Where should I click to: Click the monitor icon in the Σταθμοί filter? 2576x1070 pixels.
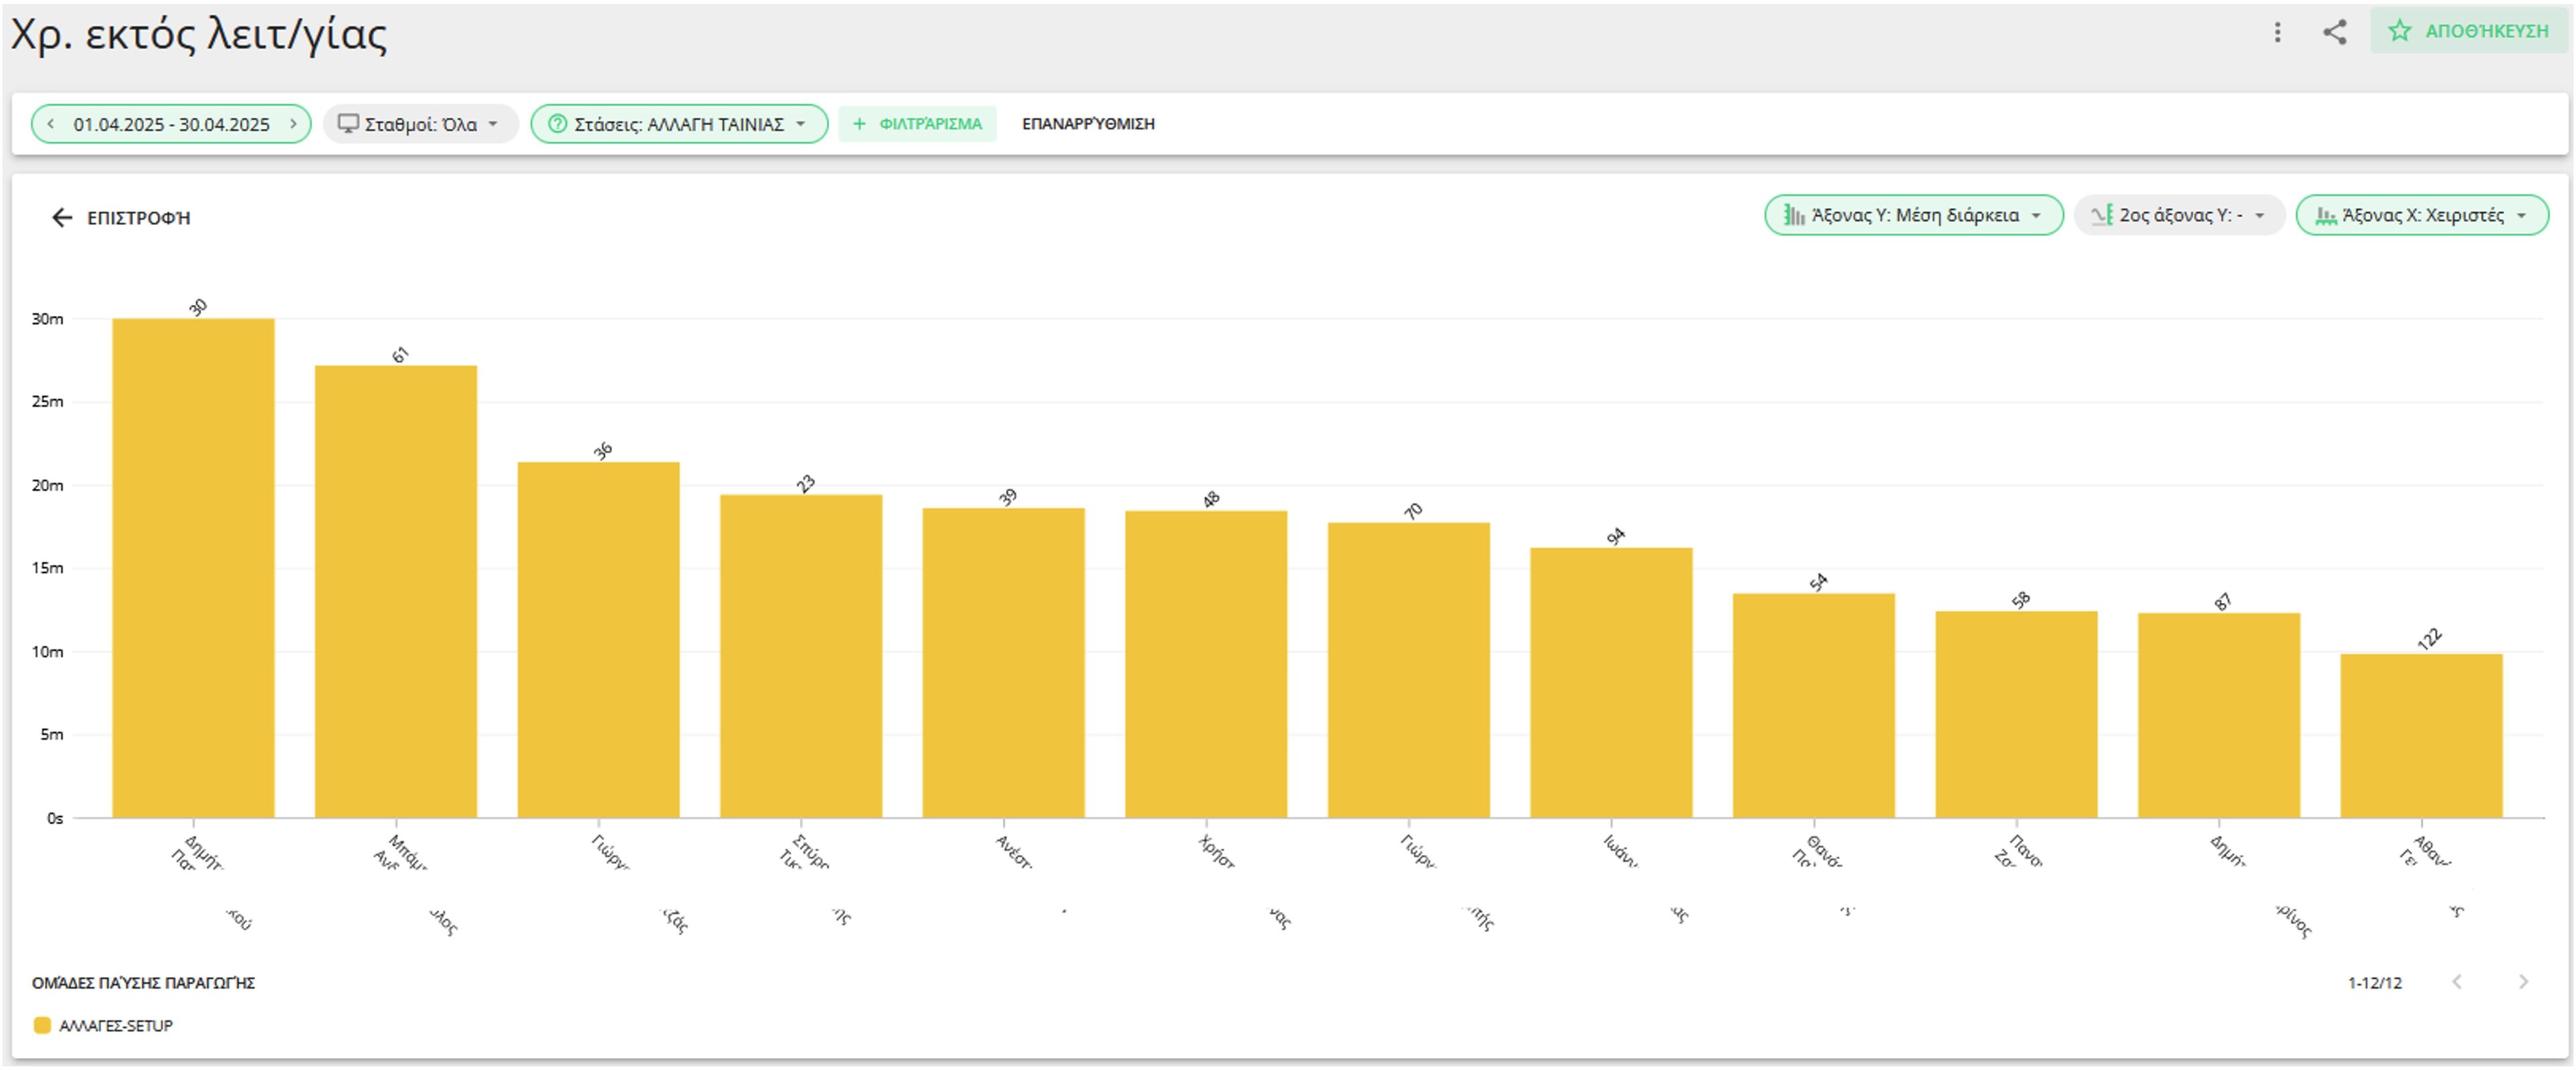point(348,124)
